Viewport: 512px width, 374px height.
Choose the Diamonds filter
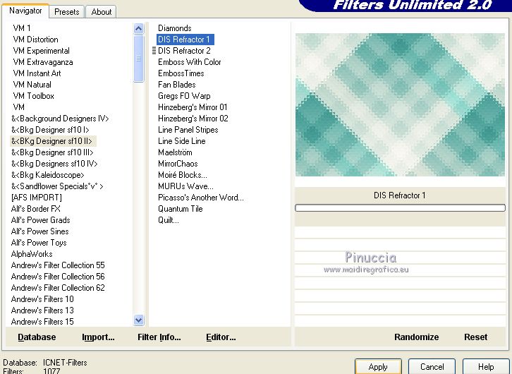pyautogui.click(x=175, y=28)
